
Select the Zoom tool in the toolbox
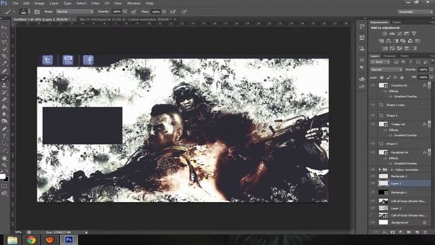[x=4, y=165]
